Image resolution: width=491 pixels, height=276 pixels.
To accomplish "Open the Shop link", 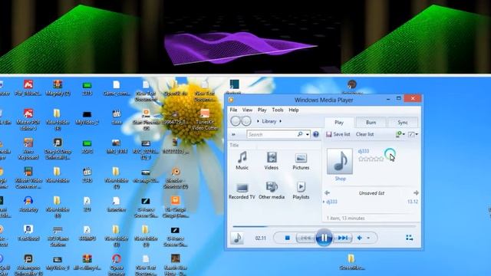I will [340, 179].
